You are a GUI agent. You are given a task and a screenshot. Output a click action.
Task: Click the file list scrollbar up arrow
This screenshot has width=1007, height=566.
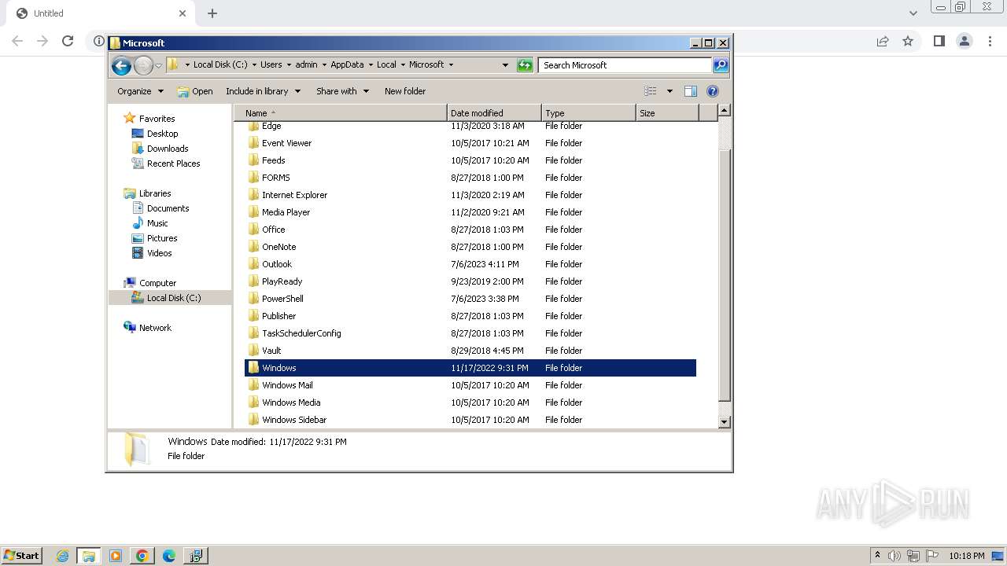coord(725,111)
